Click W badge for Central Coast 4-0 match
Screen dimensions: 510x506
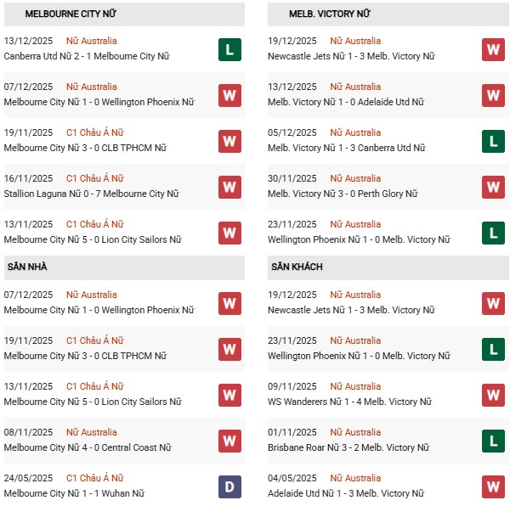(229, 441)
